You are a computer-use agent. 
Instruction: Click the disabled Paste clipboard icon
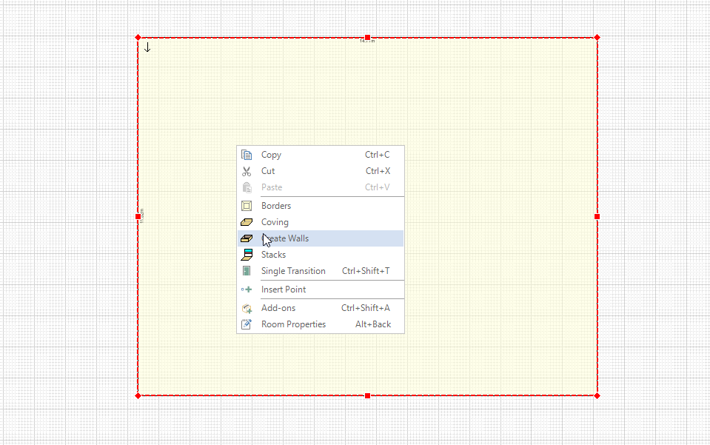[247, 187]
